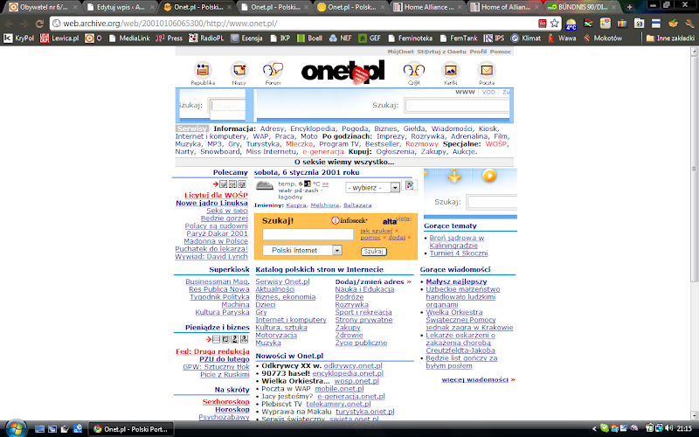Open the Pomoc top link
This screenshot has height=437, width=699.
(x=500, y=52)
